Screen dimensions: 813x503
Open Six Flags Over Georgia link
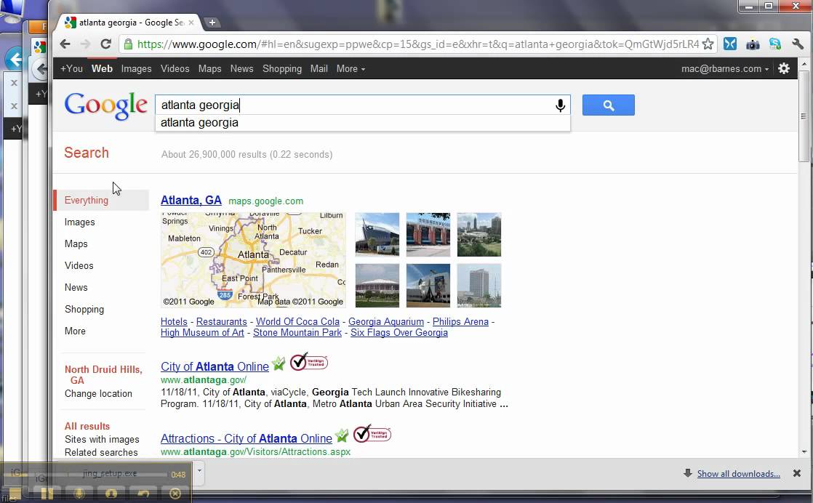coord(399,333)
